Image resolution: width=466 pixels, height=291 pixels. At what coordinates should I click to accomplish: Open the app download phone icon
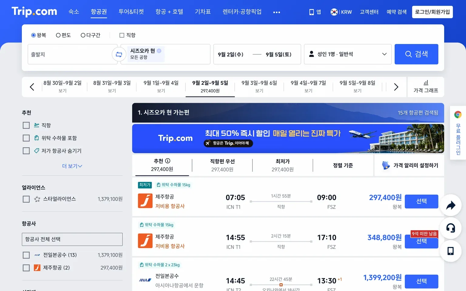pos(311,12)
